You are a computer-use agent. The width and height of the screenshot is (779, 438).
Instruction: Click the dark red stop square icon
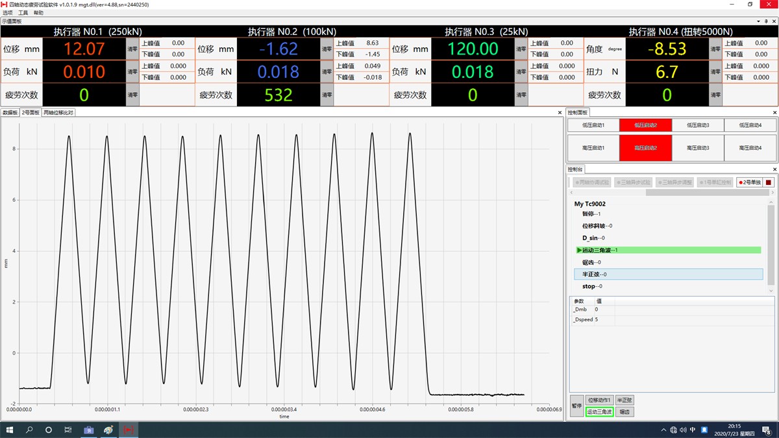click(769, 183)
